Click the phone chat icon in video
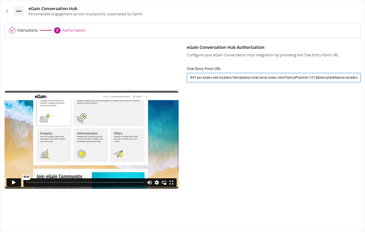The width and height of the screenshot is (365, 232). click(x=82, y=118)
